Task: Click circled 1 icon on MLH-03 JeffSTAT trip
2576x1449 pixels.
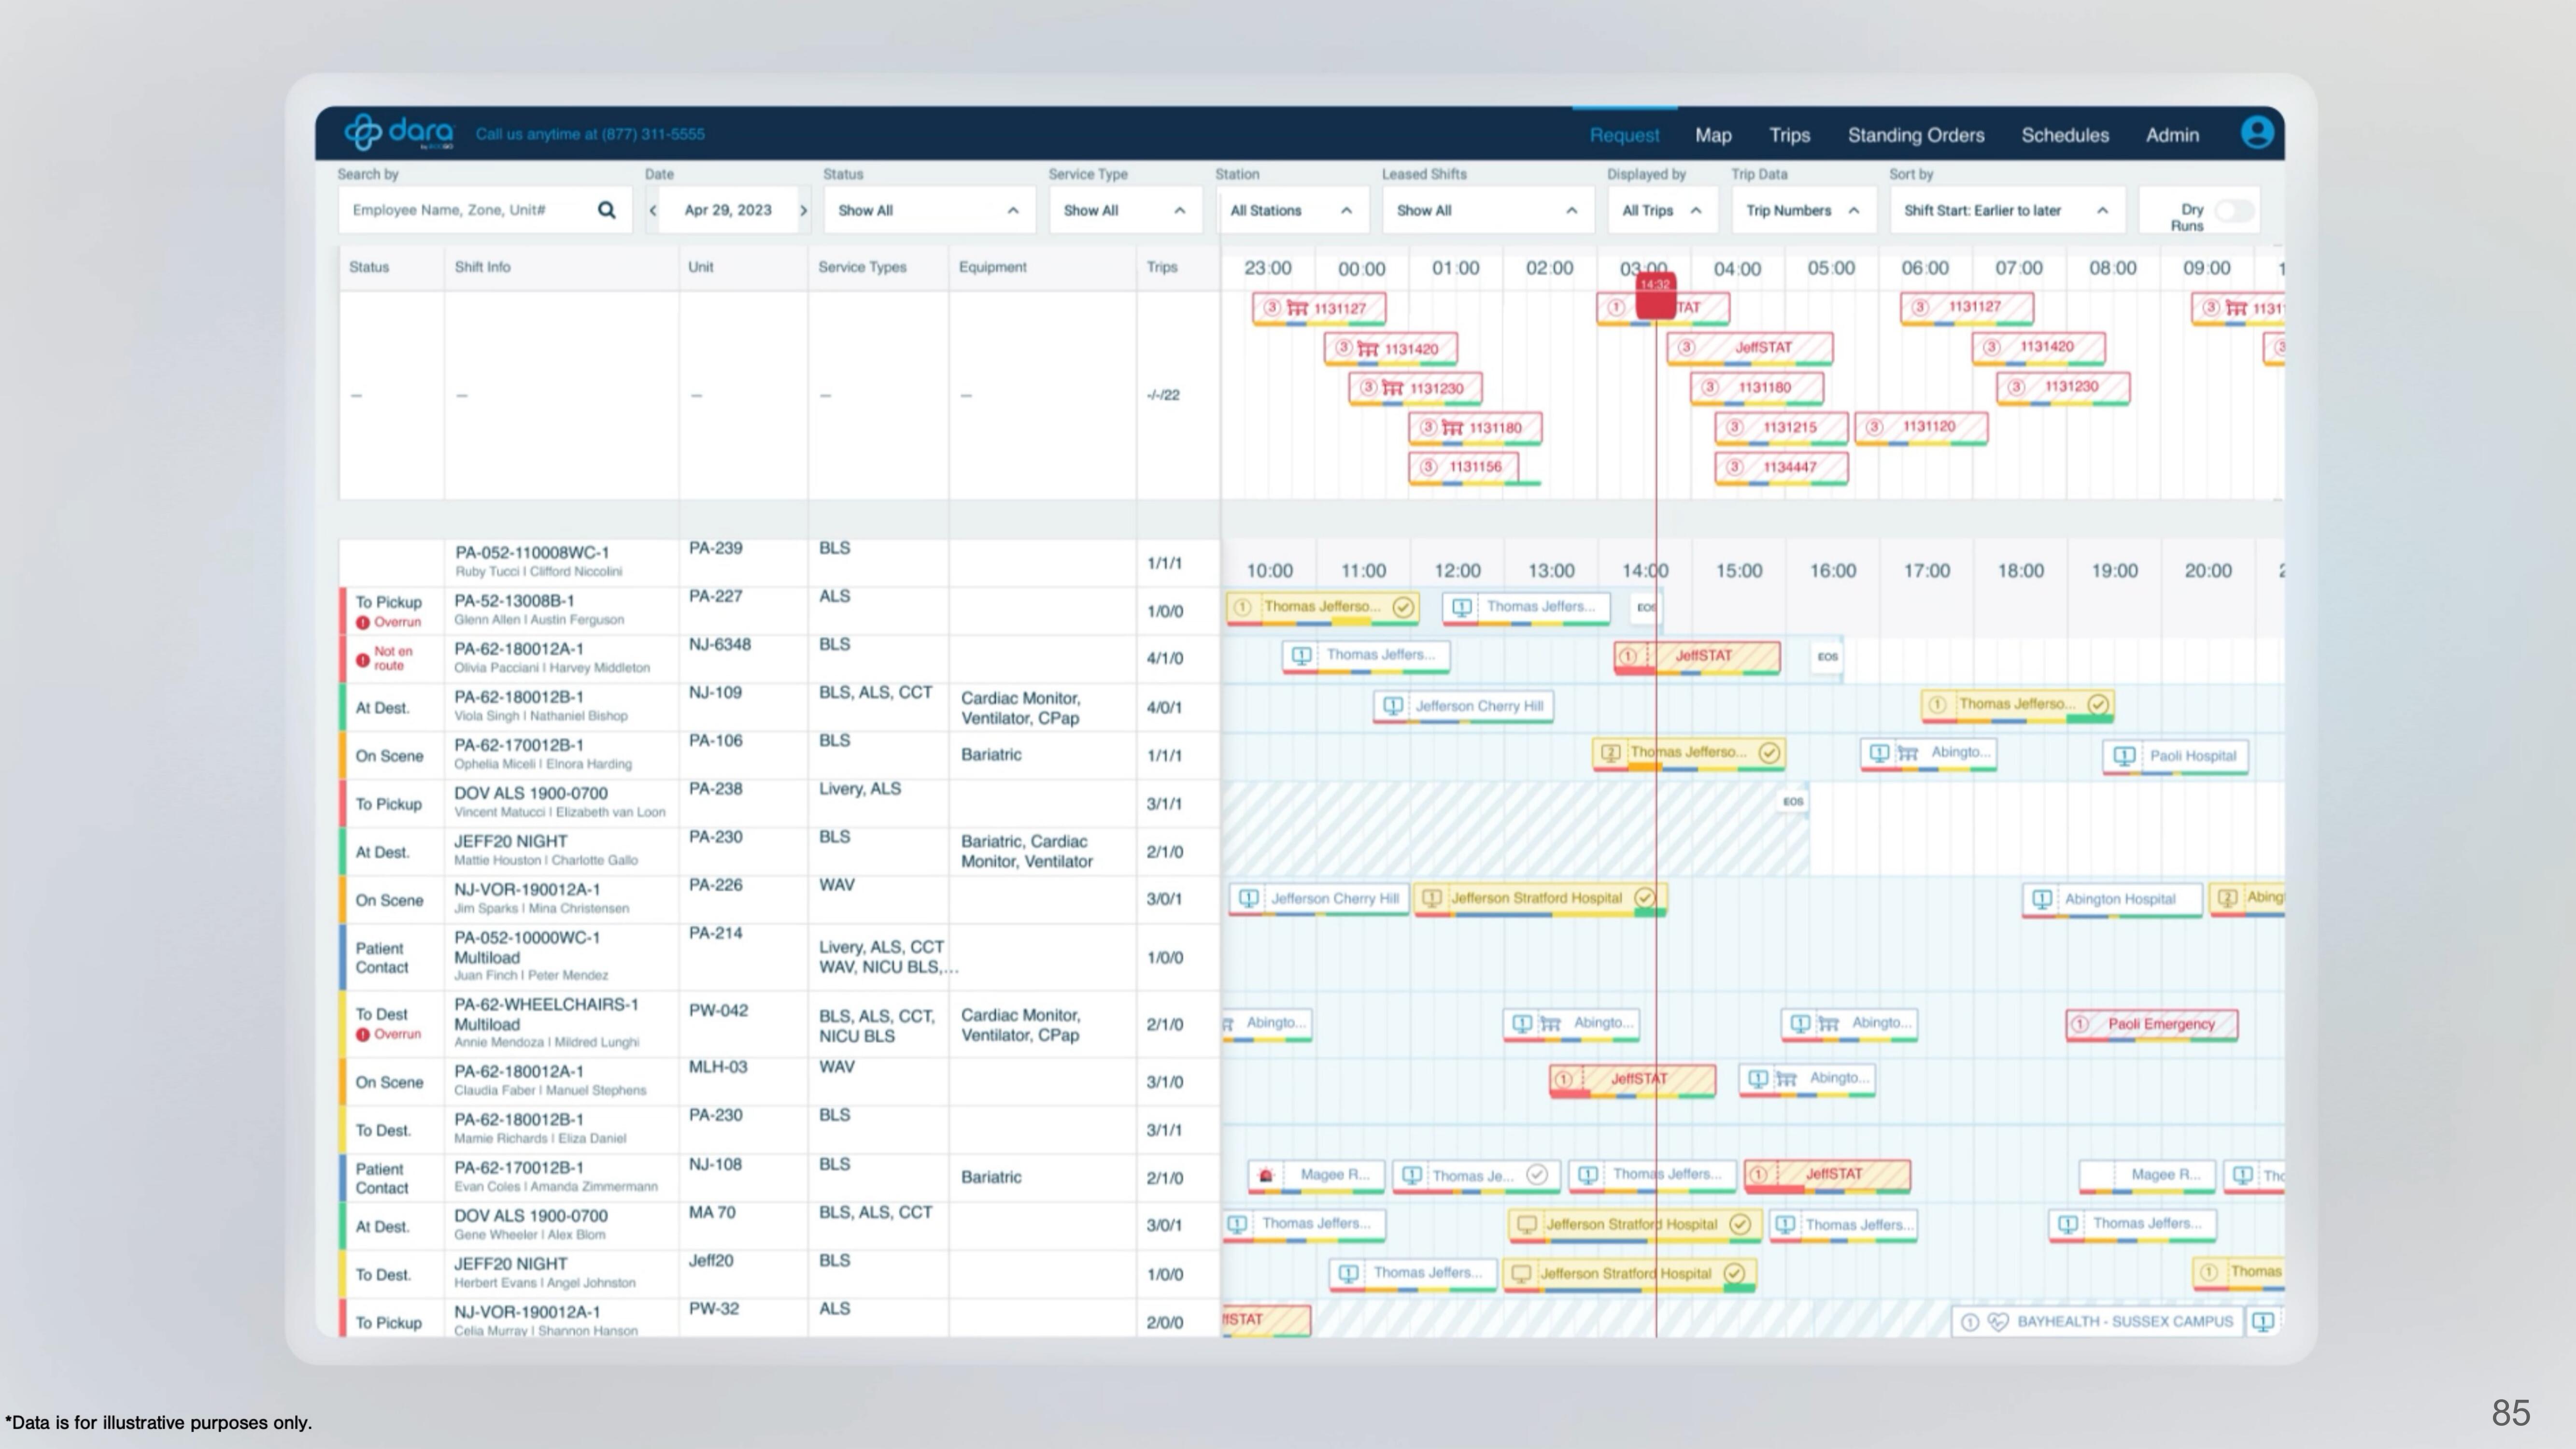Action: pos(1563,1079)
